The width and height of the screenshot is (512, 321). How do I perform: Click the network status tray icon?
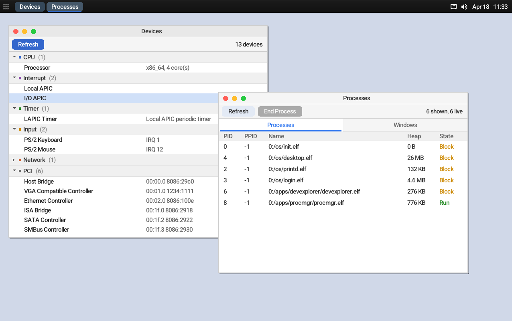[453, 7]
